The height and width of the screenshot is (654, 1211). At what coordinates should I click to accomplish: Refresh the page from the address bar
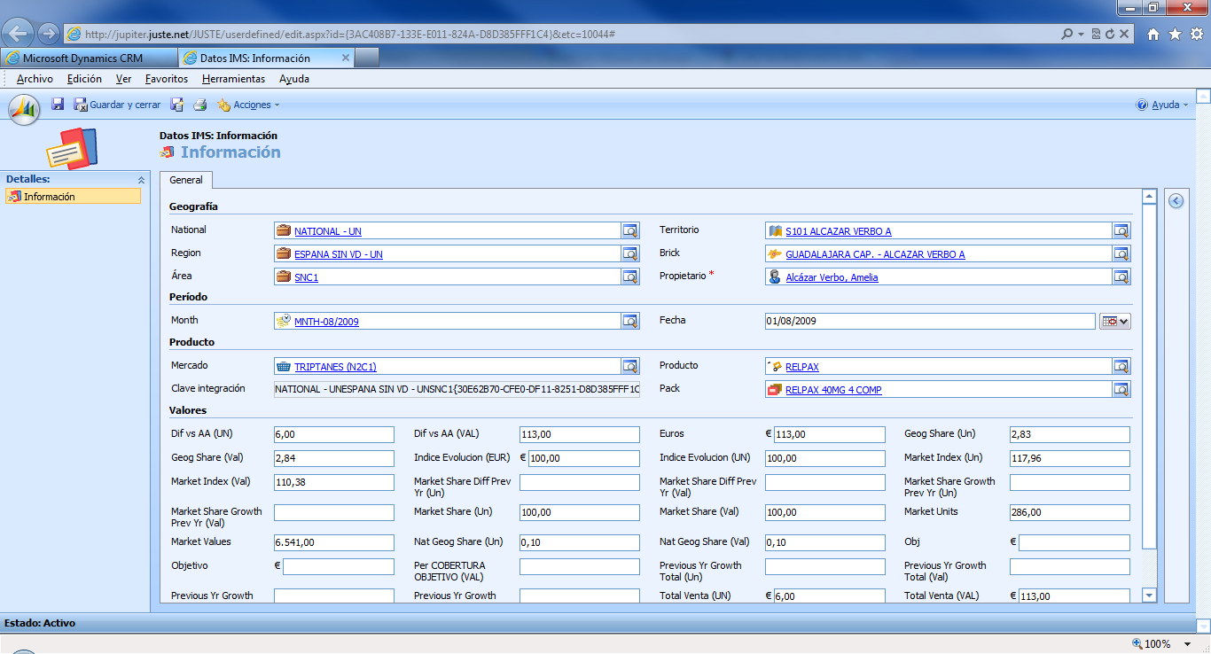(1111, 34)
